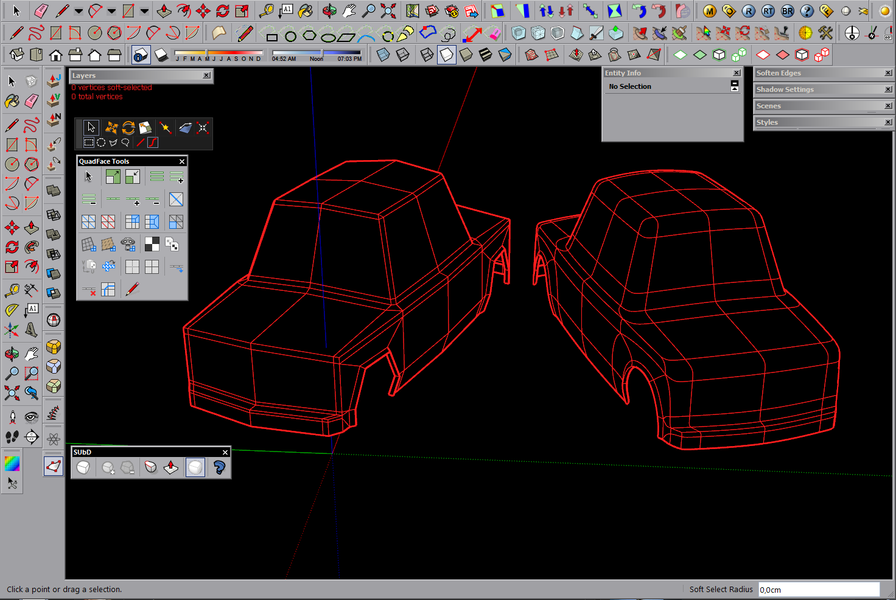The width and height of the screenshot is (896, 600).
Task: Expand the Styles panel
Action: (x=823, y=122)
